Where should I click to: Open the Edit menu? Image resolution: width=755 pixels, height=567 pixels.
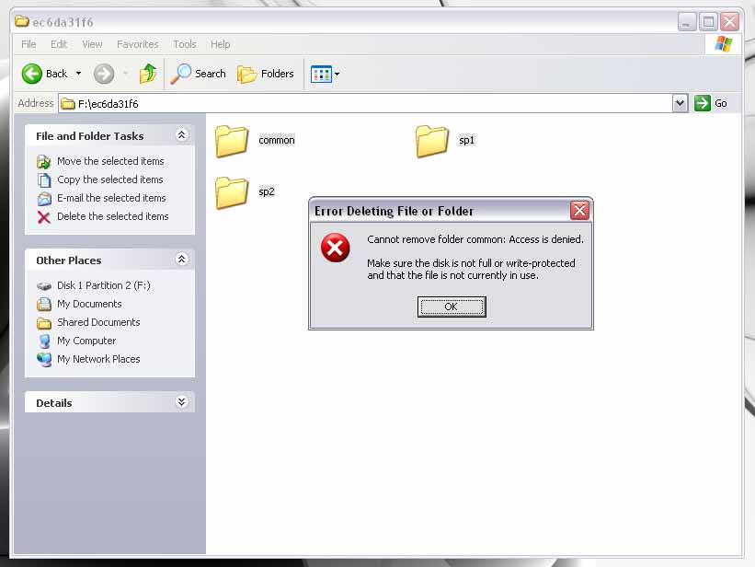59,44
